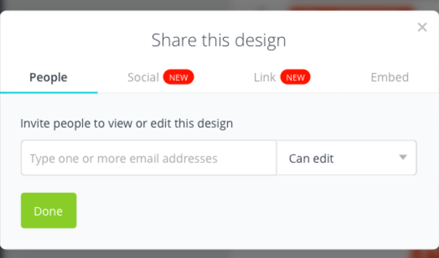Viewport: 439px width, 258px height.
Task: Focus the email addresses input field
Action: 149,158
